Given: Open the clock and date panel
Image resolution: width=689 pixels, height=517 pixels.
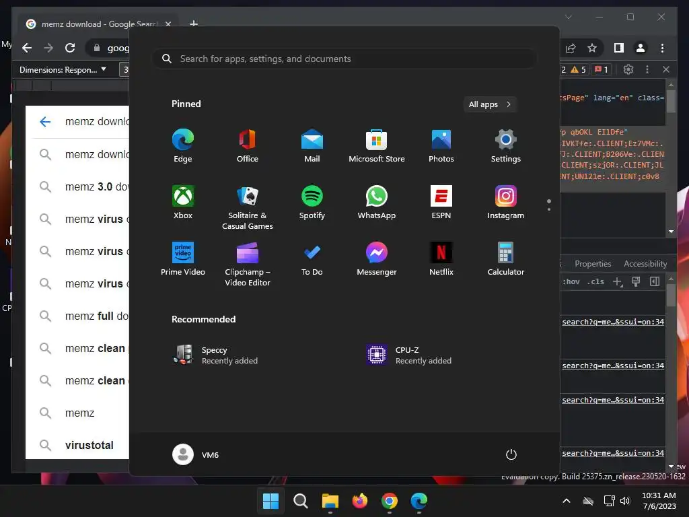Looking at the screenshot, I should point(659,501).
